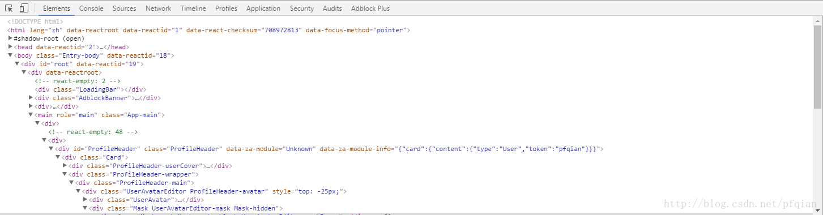Screen dimensions: 823x215
Task: Collapse the div data-reactroot node
Action: click(24, 72)
